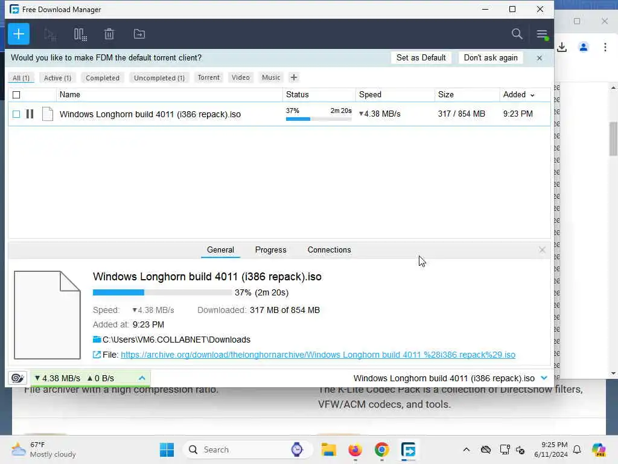Screen dimensions: 618x464
Task: Click the Start download toolbar icon
Action: click(50, 34)
